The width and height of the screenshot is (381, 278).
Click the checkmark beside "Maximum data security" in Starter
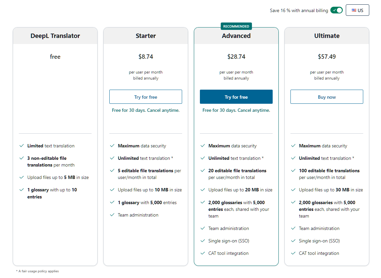click(x=112, y=146)
